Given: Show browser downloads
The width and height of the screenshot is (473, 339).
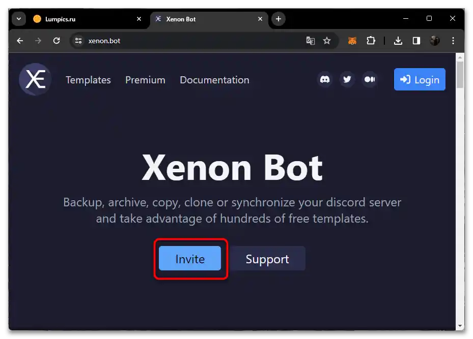Looking at the screenshot, I should click(x=398, y=41).
